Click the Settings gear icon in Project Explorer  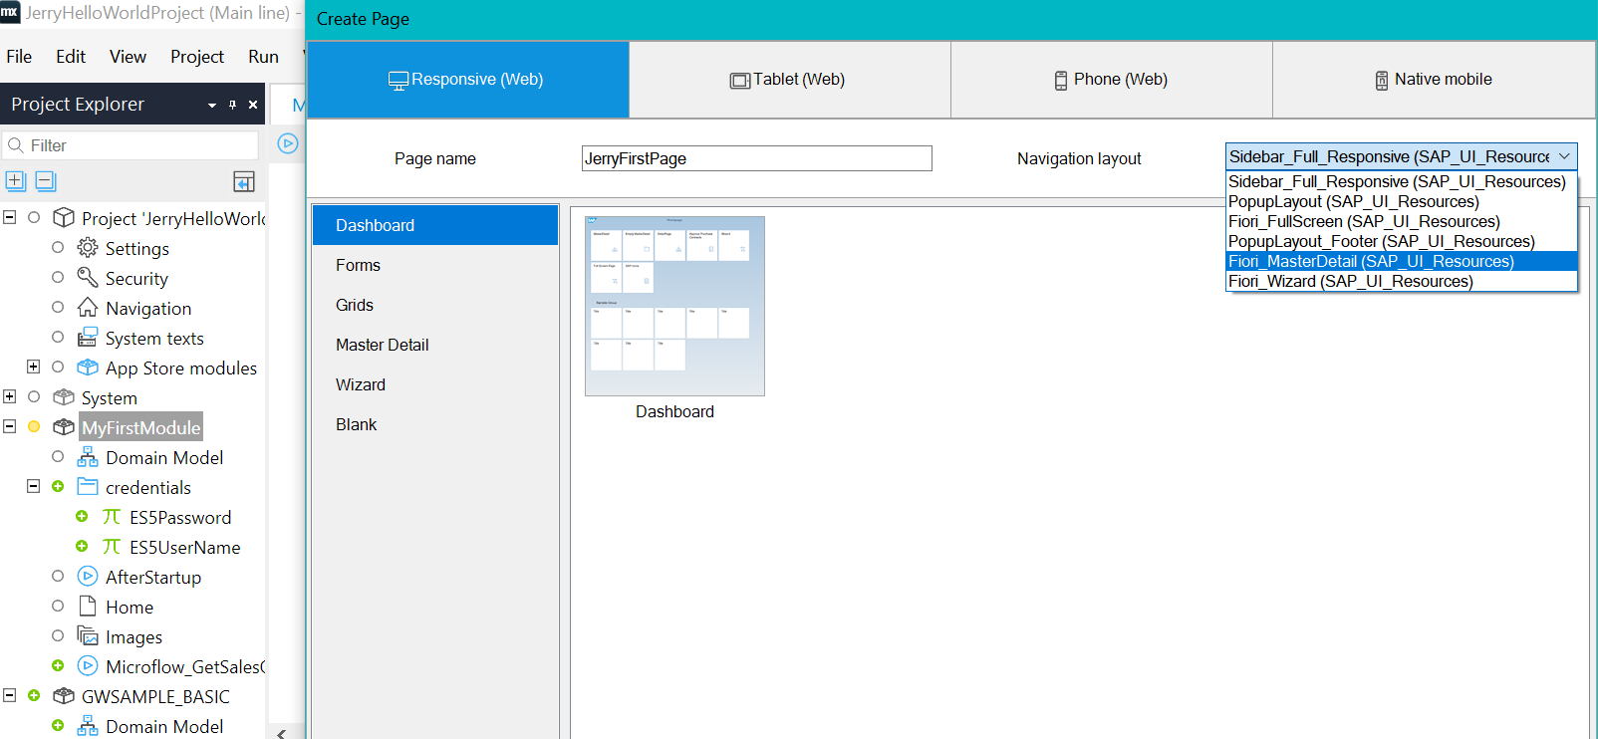[88, 248]
